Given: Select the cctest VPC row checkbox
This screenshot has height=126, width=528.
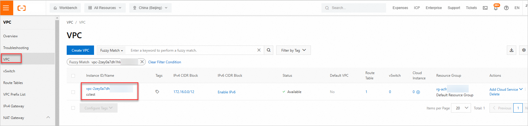Looking at the screenshot, I should point(73,92).
